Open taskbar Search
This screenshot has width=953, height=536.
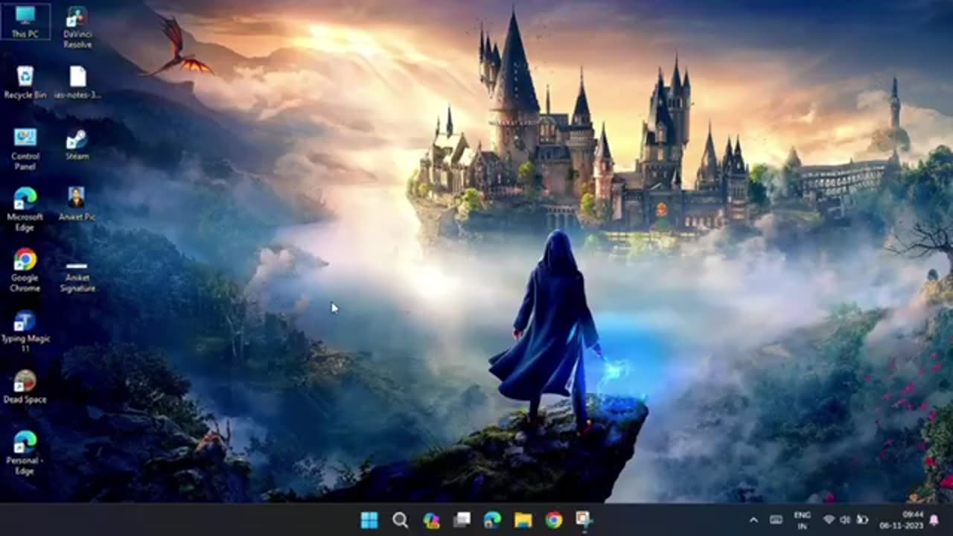point(400,520)
